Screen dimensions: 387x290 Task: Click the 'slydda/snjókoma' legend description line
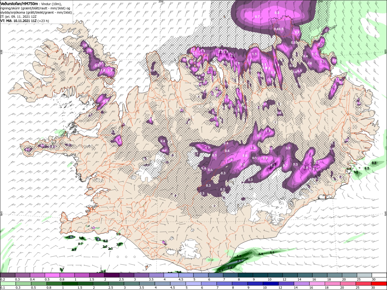36,12
